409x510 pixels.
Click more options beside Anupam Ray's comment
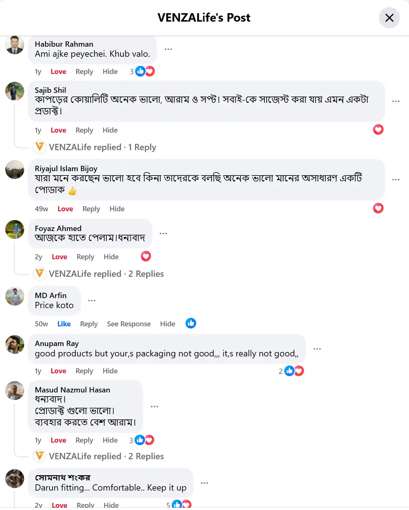click(317, 349)
